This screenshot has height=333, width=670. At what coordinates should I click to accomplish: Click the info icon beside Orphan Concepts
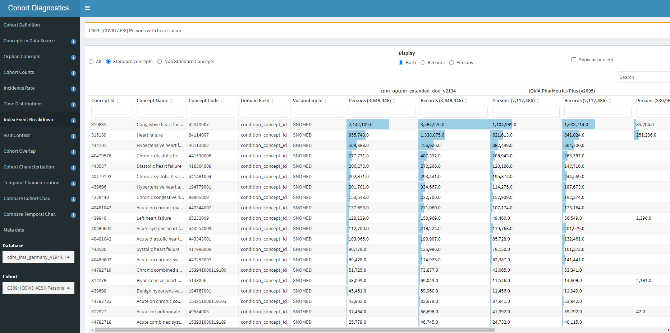[x=73, y=57]
